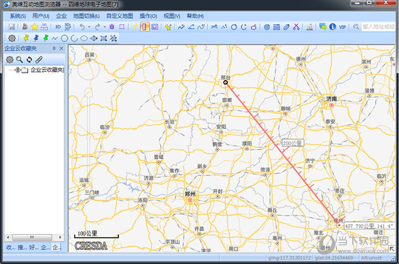Click the yellow star favorites icon
Screen dimensions: 399x264
click(35, 27)
